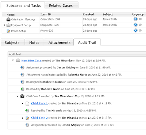The width and height of the screenshot is (146, 135).
Task: Click the Assignment processed June 5 history icon
Action: coord(22,67)
